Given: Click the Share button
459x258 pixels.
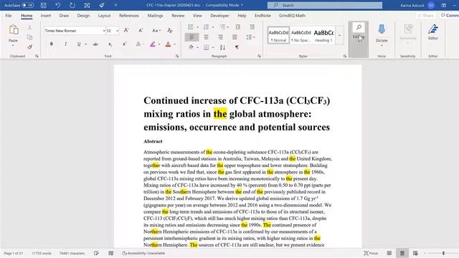Looking at the screenshot, I should coord(426,16).
